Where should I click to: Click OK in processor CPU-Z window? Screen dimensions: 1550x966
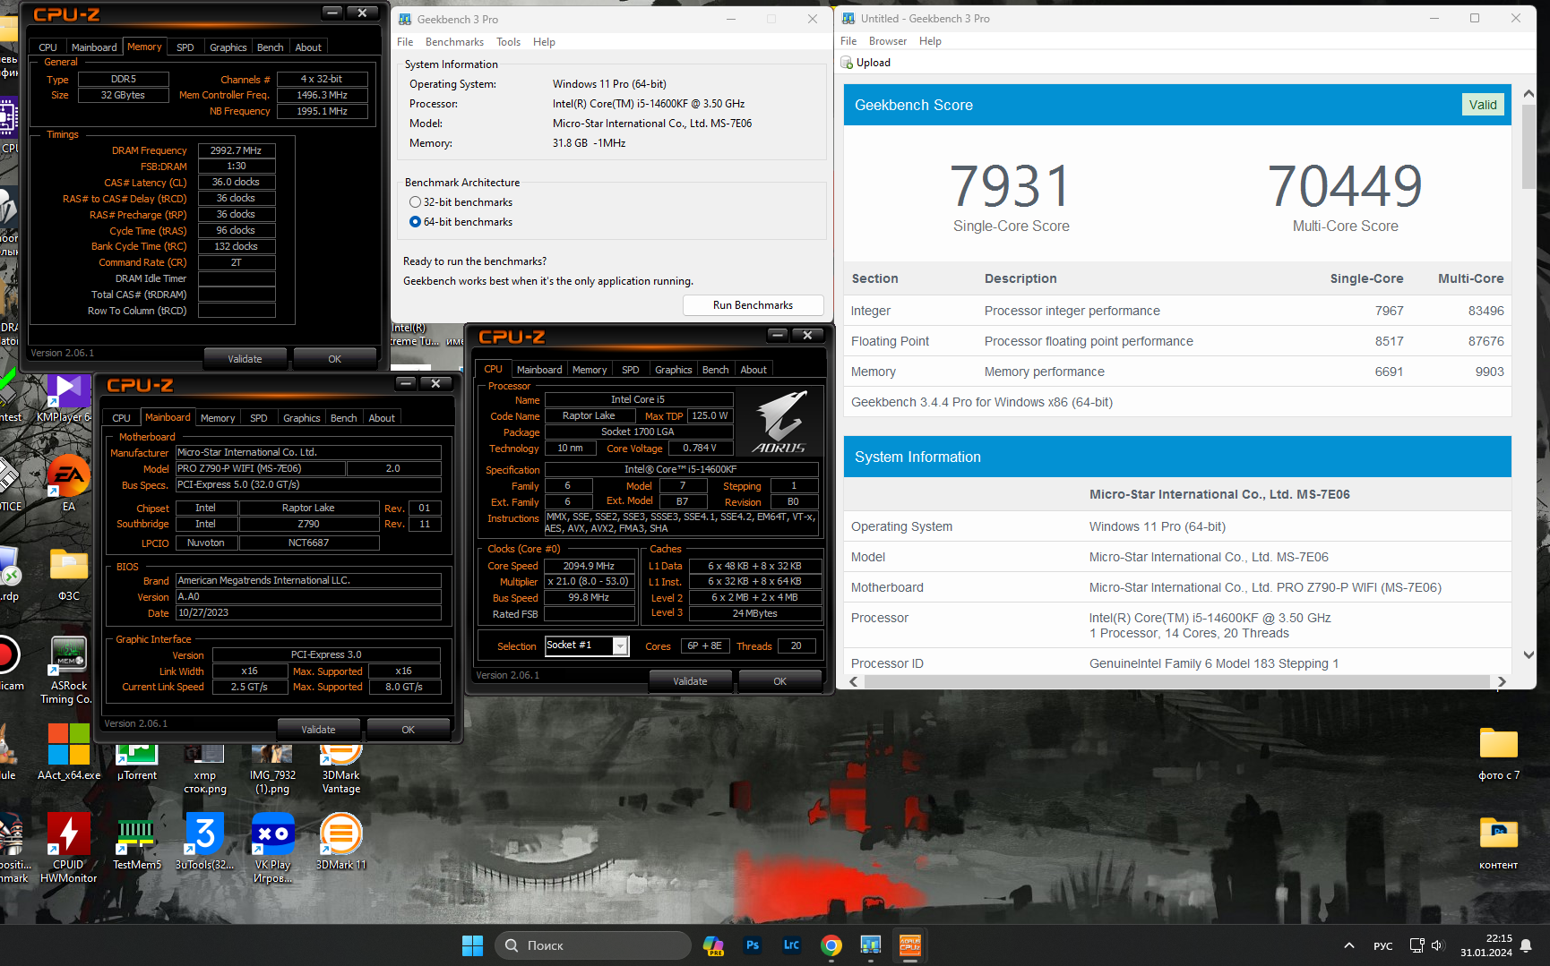pos(779,681)
